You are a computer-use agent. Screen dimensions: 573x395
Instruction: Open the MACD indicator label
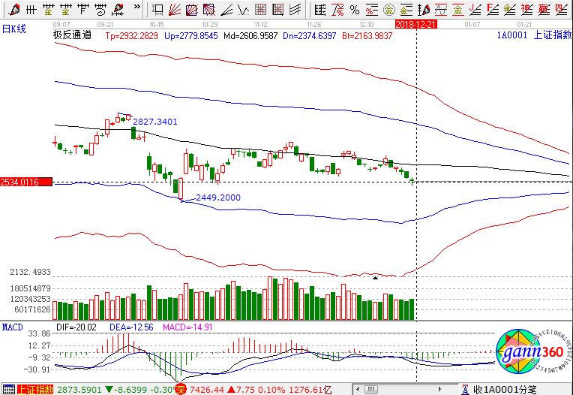12,327
